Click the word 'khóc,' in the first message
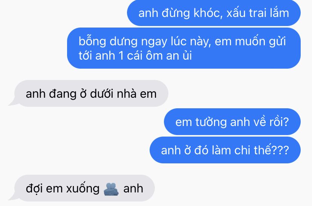The height and width of the screenshot is (206, 312). [208, 13]
